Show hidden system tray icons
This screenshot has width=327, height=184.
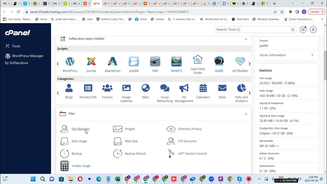tap(259, 179)
